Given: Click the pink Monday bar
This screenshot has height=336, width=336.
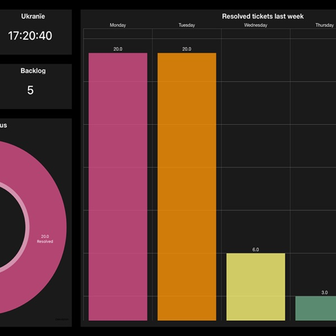Looking at the screenshot, I should click(118, 187).
